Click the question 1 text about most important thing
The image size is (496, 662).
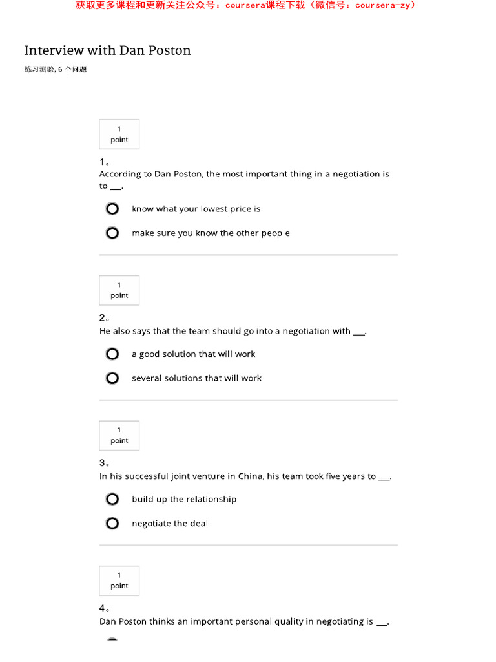coord(244,175)
